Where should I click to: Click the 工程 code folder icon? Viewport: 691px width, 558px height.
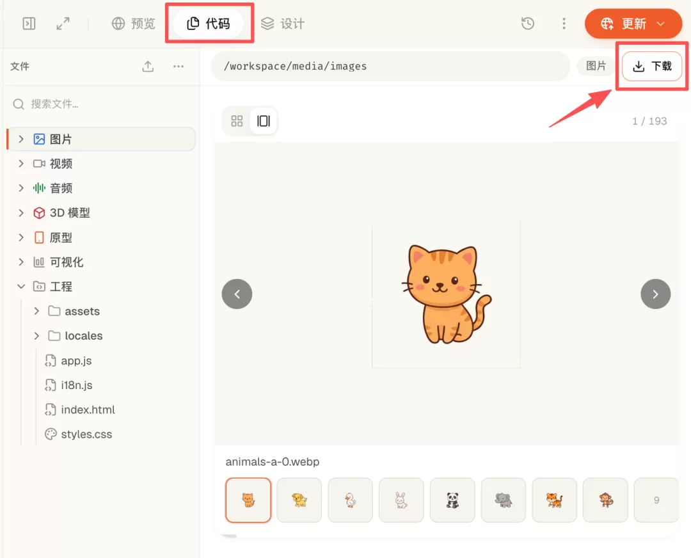39,287
